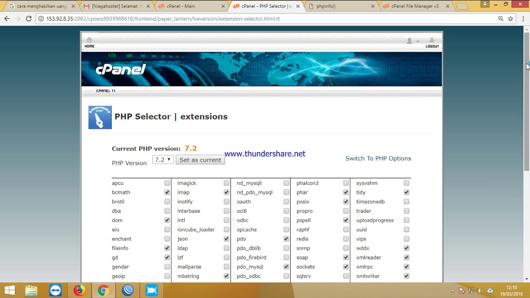Uncheck the tidy extension
This screenshot has height=298, width=530.
tap(407, 192)
